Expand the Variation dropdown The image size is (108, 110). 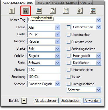click(57, 56)
